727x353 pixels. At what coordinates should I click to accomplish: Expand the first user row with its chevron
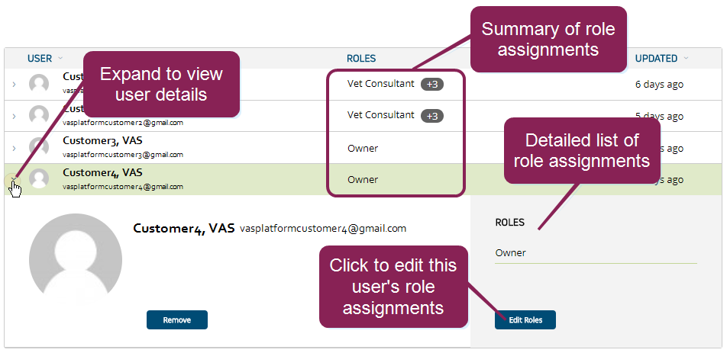tap(14, 84)
